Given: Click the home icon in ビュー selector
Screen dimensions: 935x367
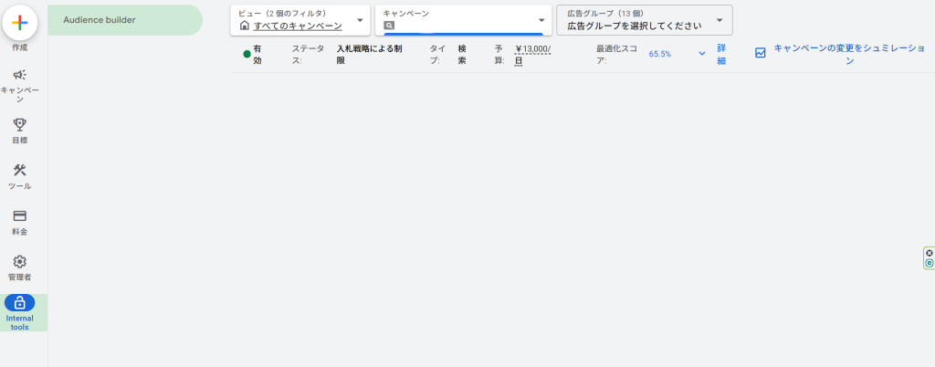Looking at the screenshot, I should pos(244,26).
